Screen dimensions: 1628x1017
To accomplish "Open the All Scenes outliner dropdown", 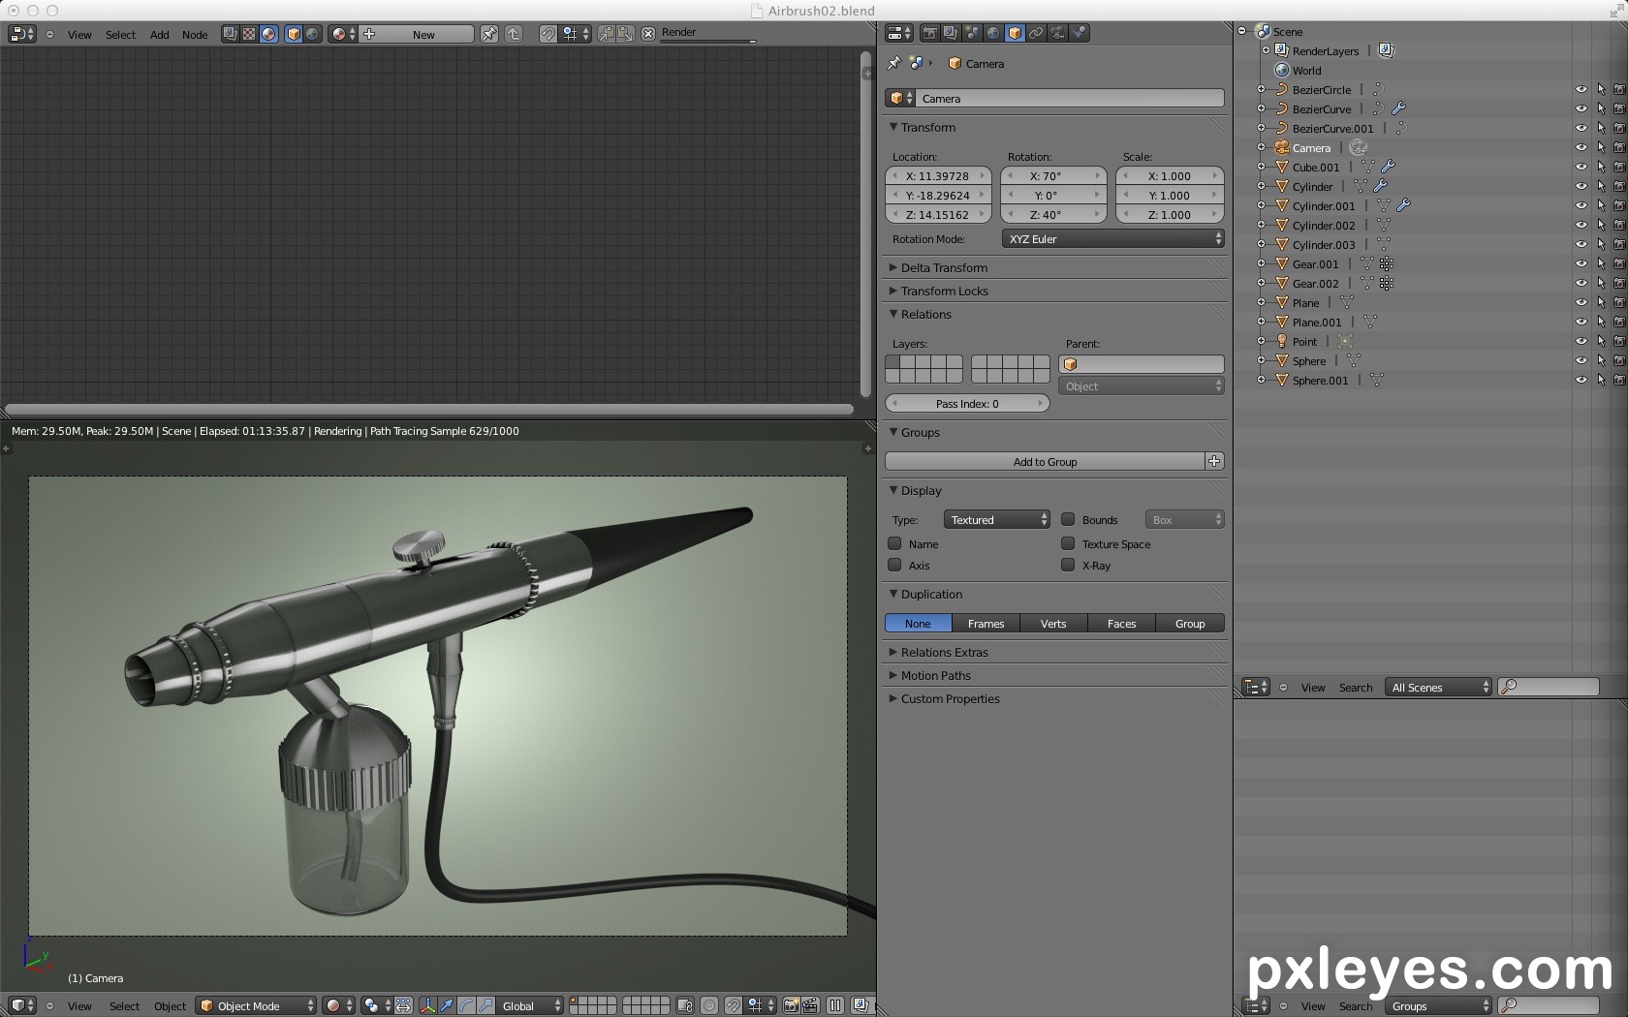I will (1438, 687).
